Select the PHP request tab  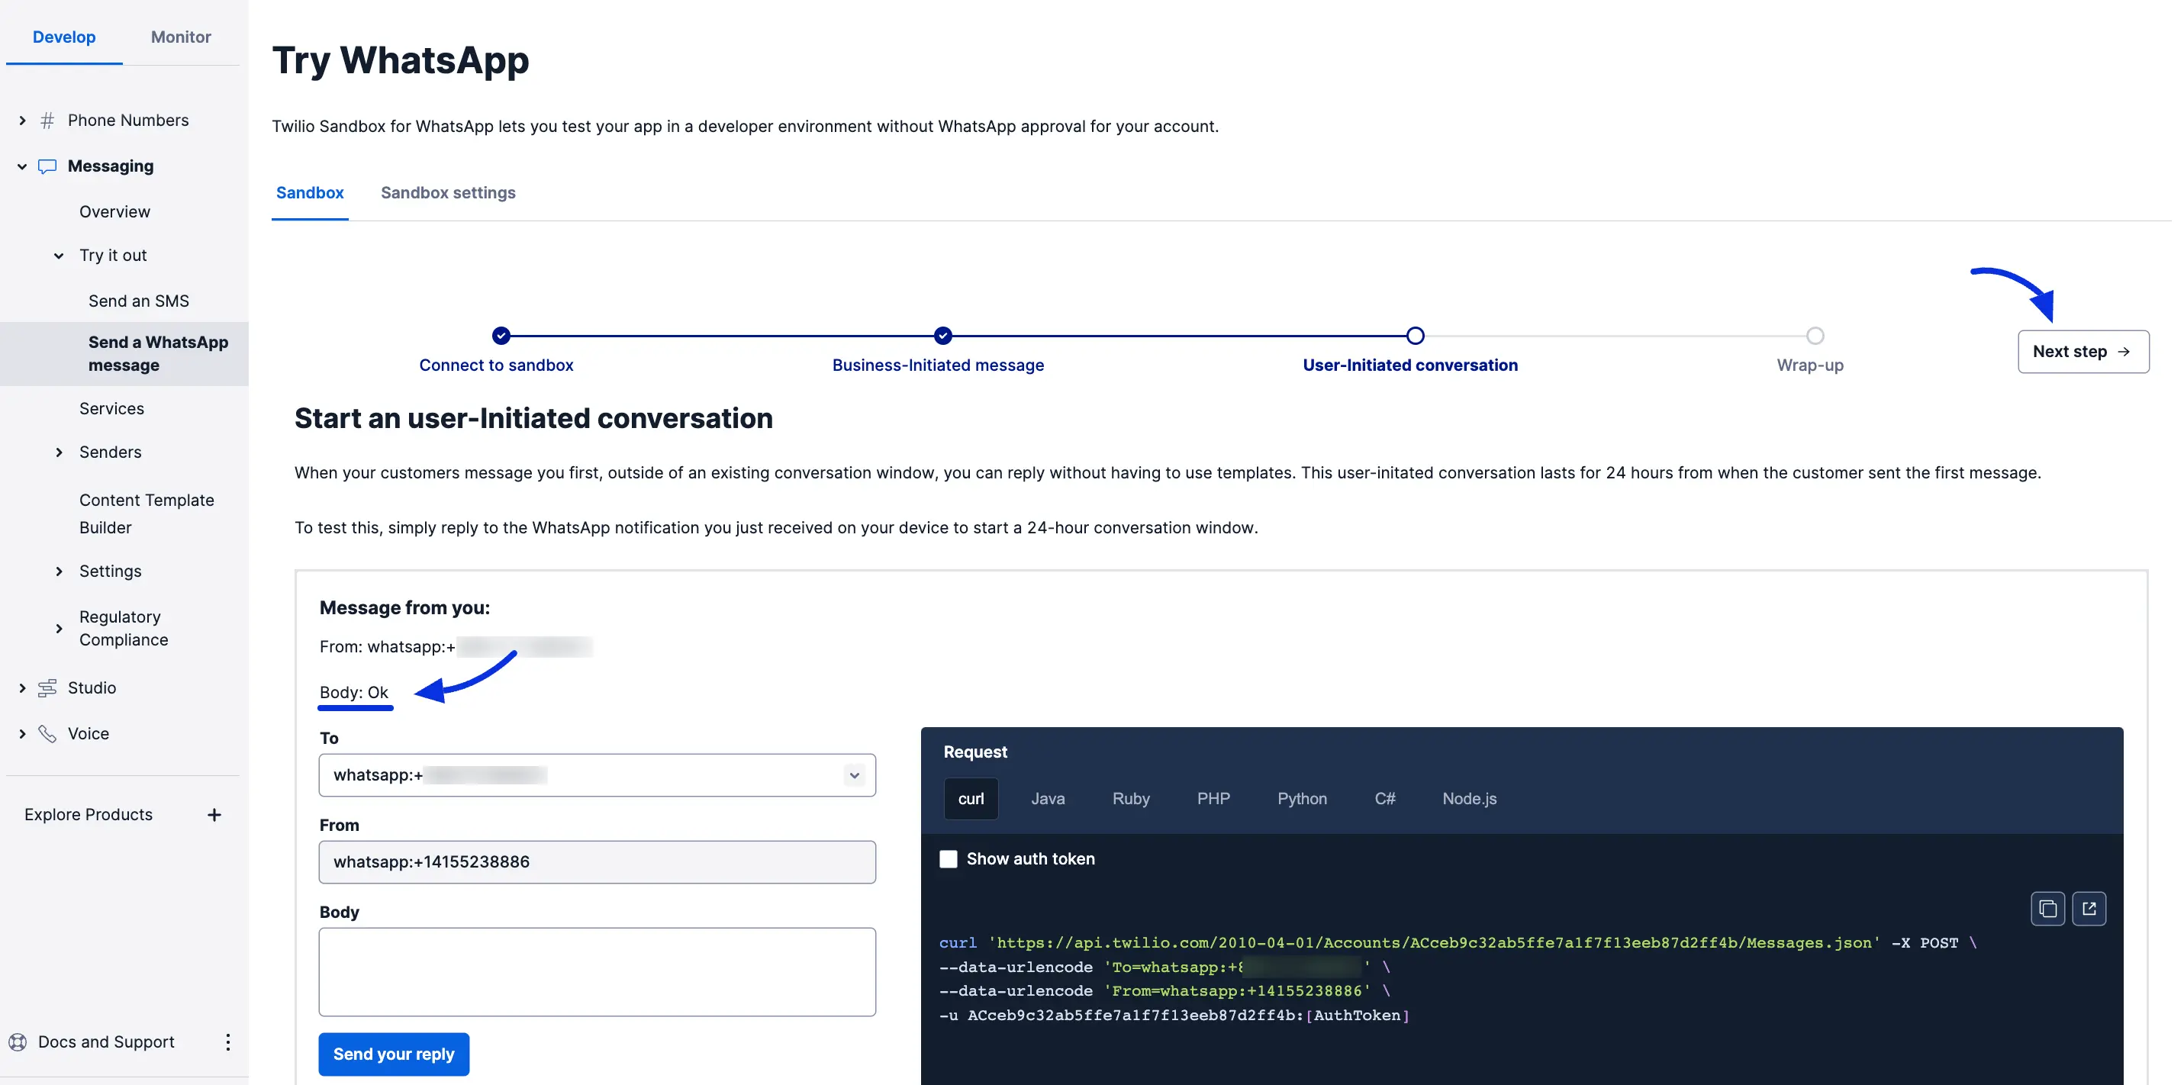[1213, 799]
